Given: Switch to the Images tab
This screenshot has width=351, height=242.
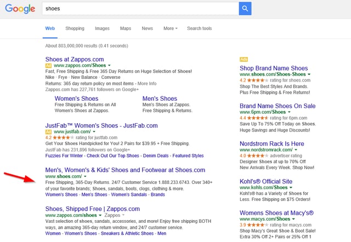Looking at the screenshot, I should pos(102,28).
